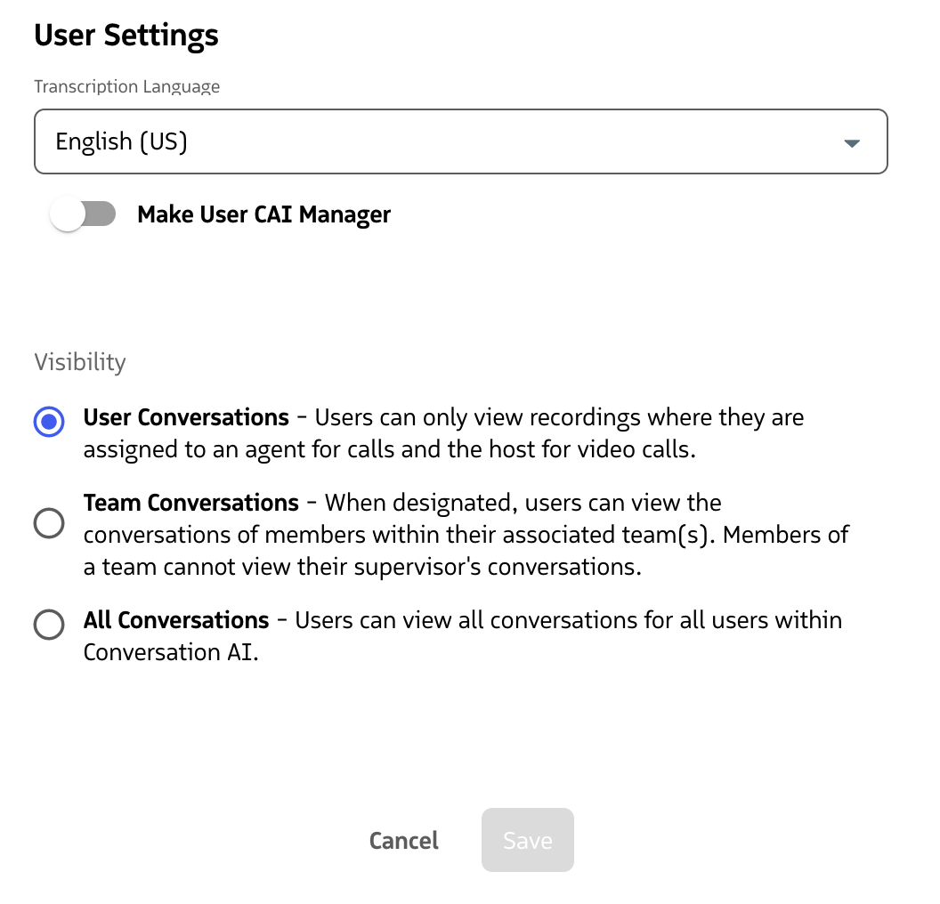Image resolution: width=940 pixels, height=904 pixels.
Task: Click the dropdown chevron arrow
Action: [852, 141]
